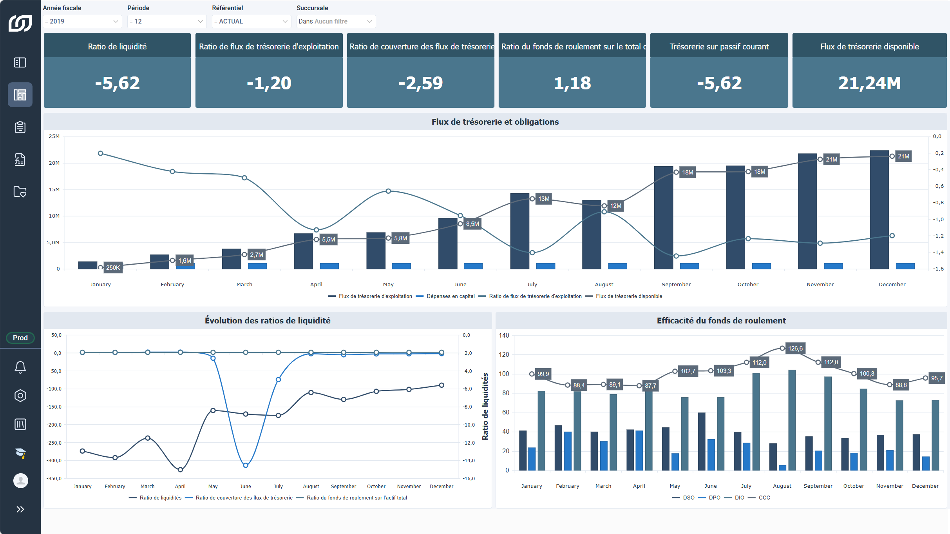The image size is (950, 534).
Task: Toggle Flux de trésorerie d'exploitation legend series
Action: point(370,296)
